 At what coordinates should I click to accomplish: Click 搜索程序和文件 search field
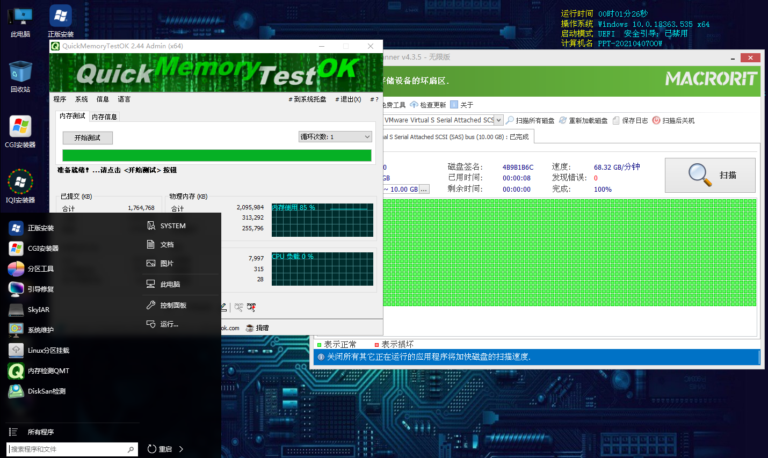(72, 449)
